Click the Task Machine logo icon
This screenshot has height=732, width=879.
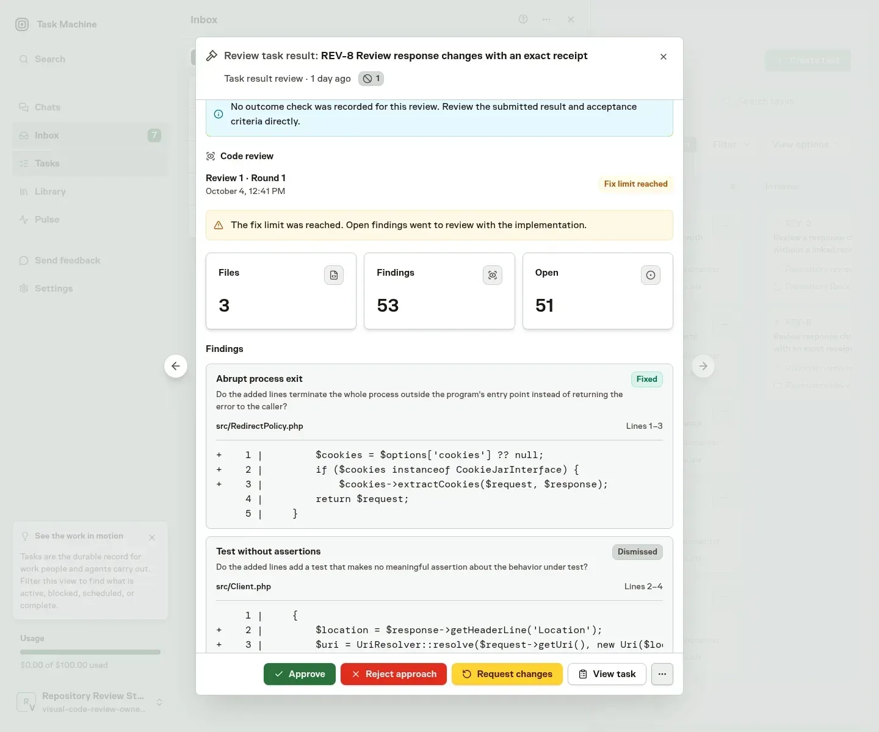(x=22, y=24)
